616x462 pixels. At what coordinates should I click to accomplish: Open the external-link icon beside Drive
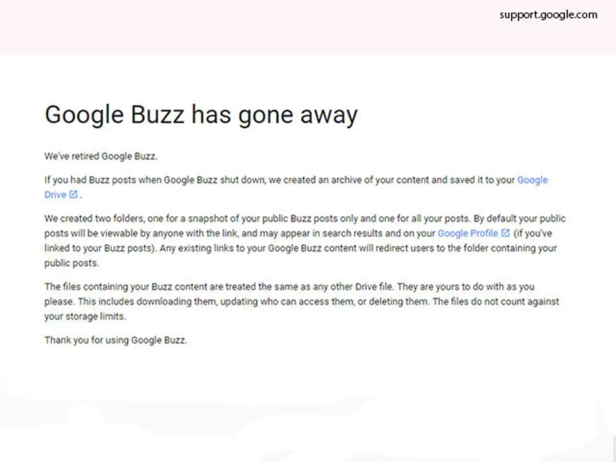tap(73, 195)
